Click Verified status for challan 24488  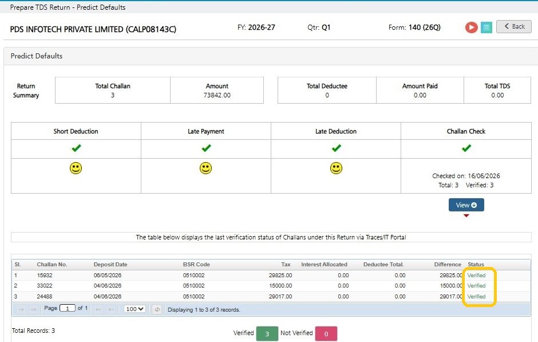(476, 296)
